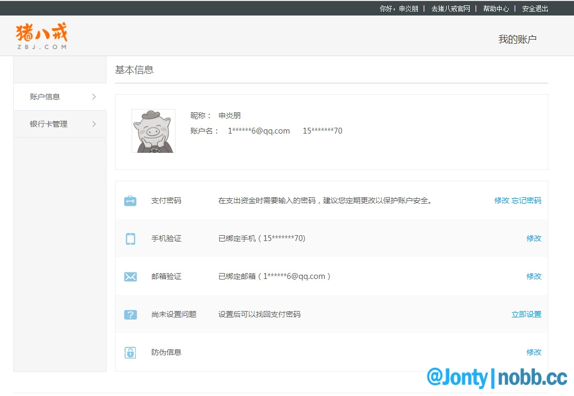Click the 邮箱验证 envelope icon
Screen dimensions: 574x396
point(130,277)
